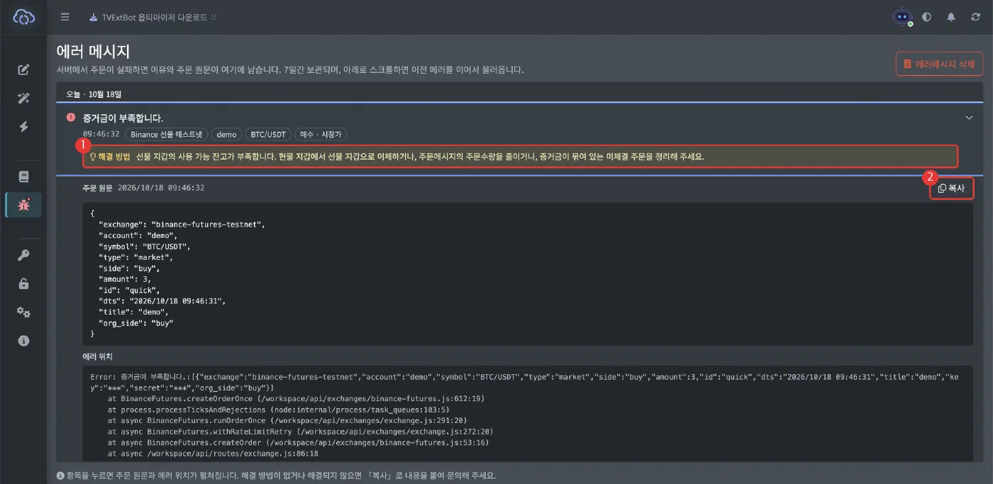
Task: Open the book sidebar icon
Action: (x=23, y=176)
